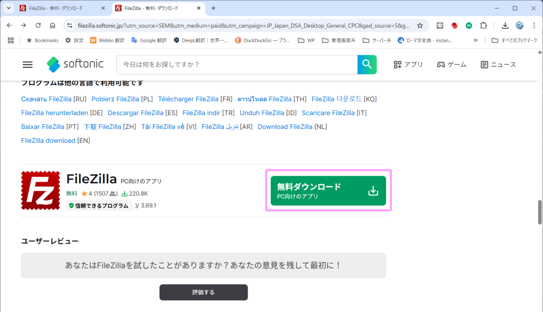Expand the WP bookmarks folder
The width and height of the screenshot is (543, 312).
point(306,40)
